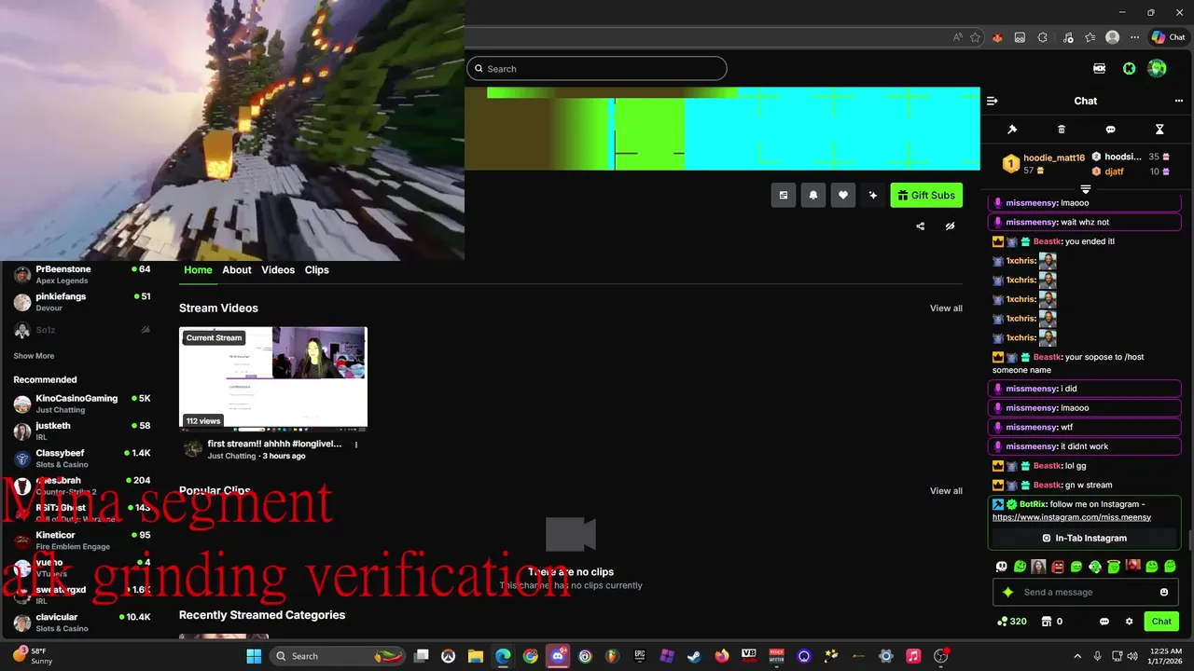Switch to the Clips tab
1194x671 pixels.
point(317,269)
